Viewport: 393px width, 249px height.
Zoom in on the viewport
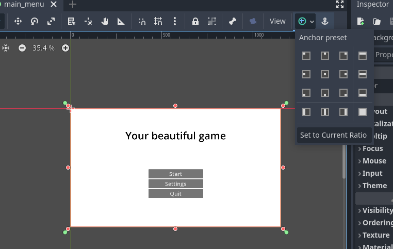[65, 48]
